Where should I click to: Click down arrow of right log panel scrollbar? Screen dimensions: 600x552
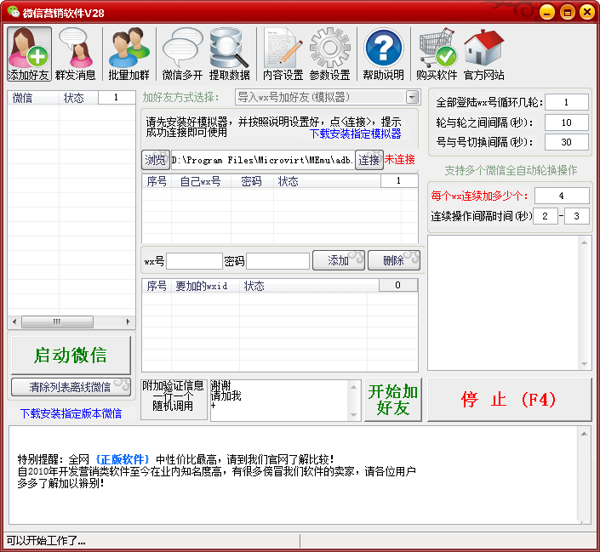point(585,364)
